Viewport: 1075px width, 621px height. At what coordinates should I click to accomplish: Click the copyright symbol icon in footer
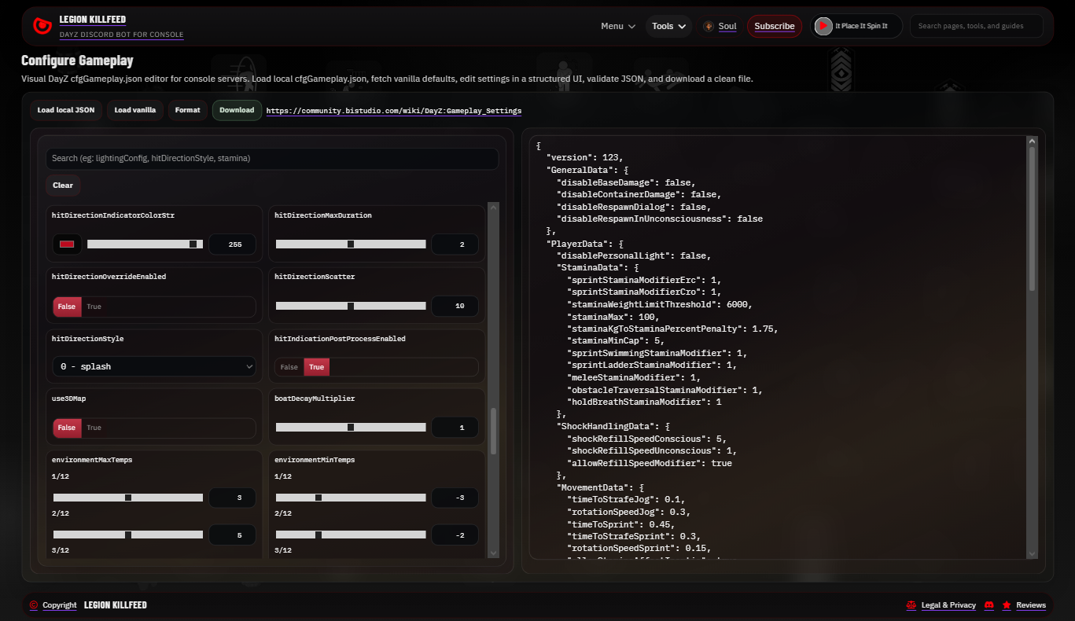coord(34,605)
